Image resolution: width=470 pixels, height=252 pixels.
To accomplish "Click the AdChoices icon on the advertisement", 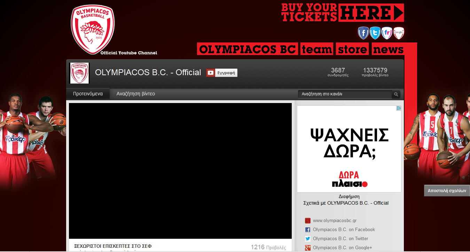I will click(399, 108).
